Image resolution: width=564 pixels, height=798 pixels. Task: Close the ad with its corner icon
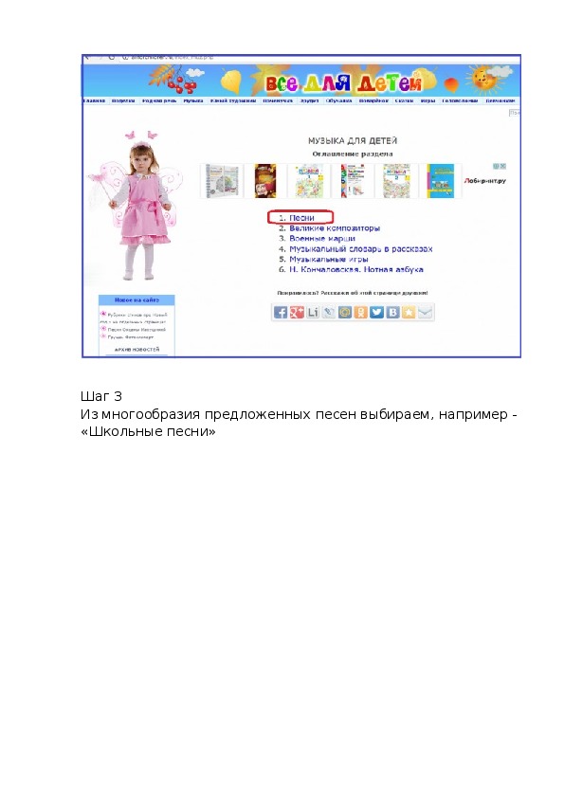503,166
